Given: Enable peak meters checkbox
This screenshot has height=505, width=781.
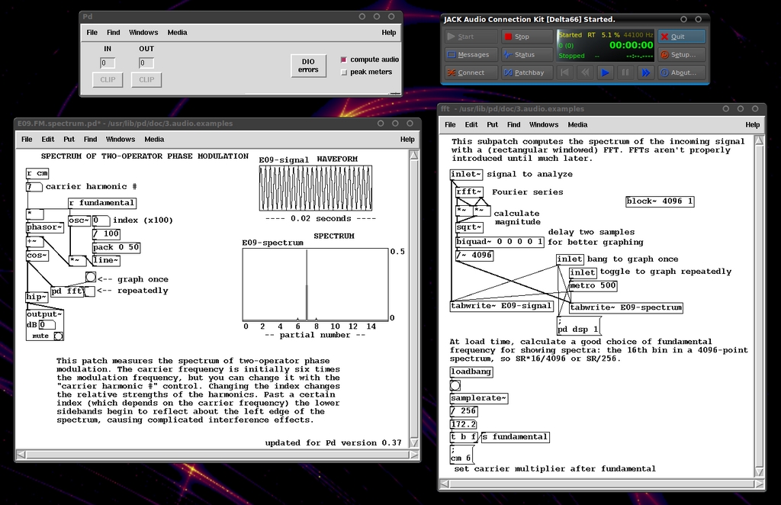Looking at the screenshot, I should 344,72.
